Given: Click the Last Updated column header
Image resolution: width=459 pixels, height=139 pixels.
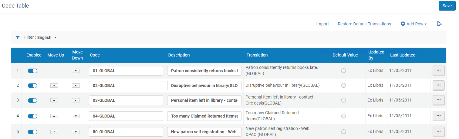Looking at the screenshot, I should tap(403, 55).
